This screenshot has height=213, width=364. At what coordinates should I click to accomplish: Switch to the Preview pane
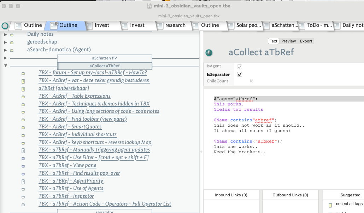[x=288, y=41]
